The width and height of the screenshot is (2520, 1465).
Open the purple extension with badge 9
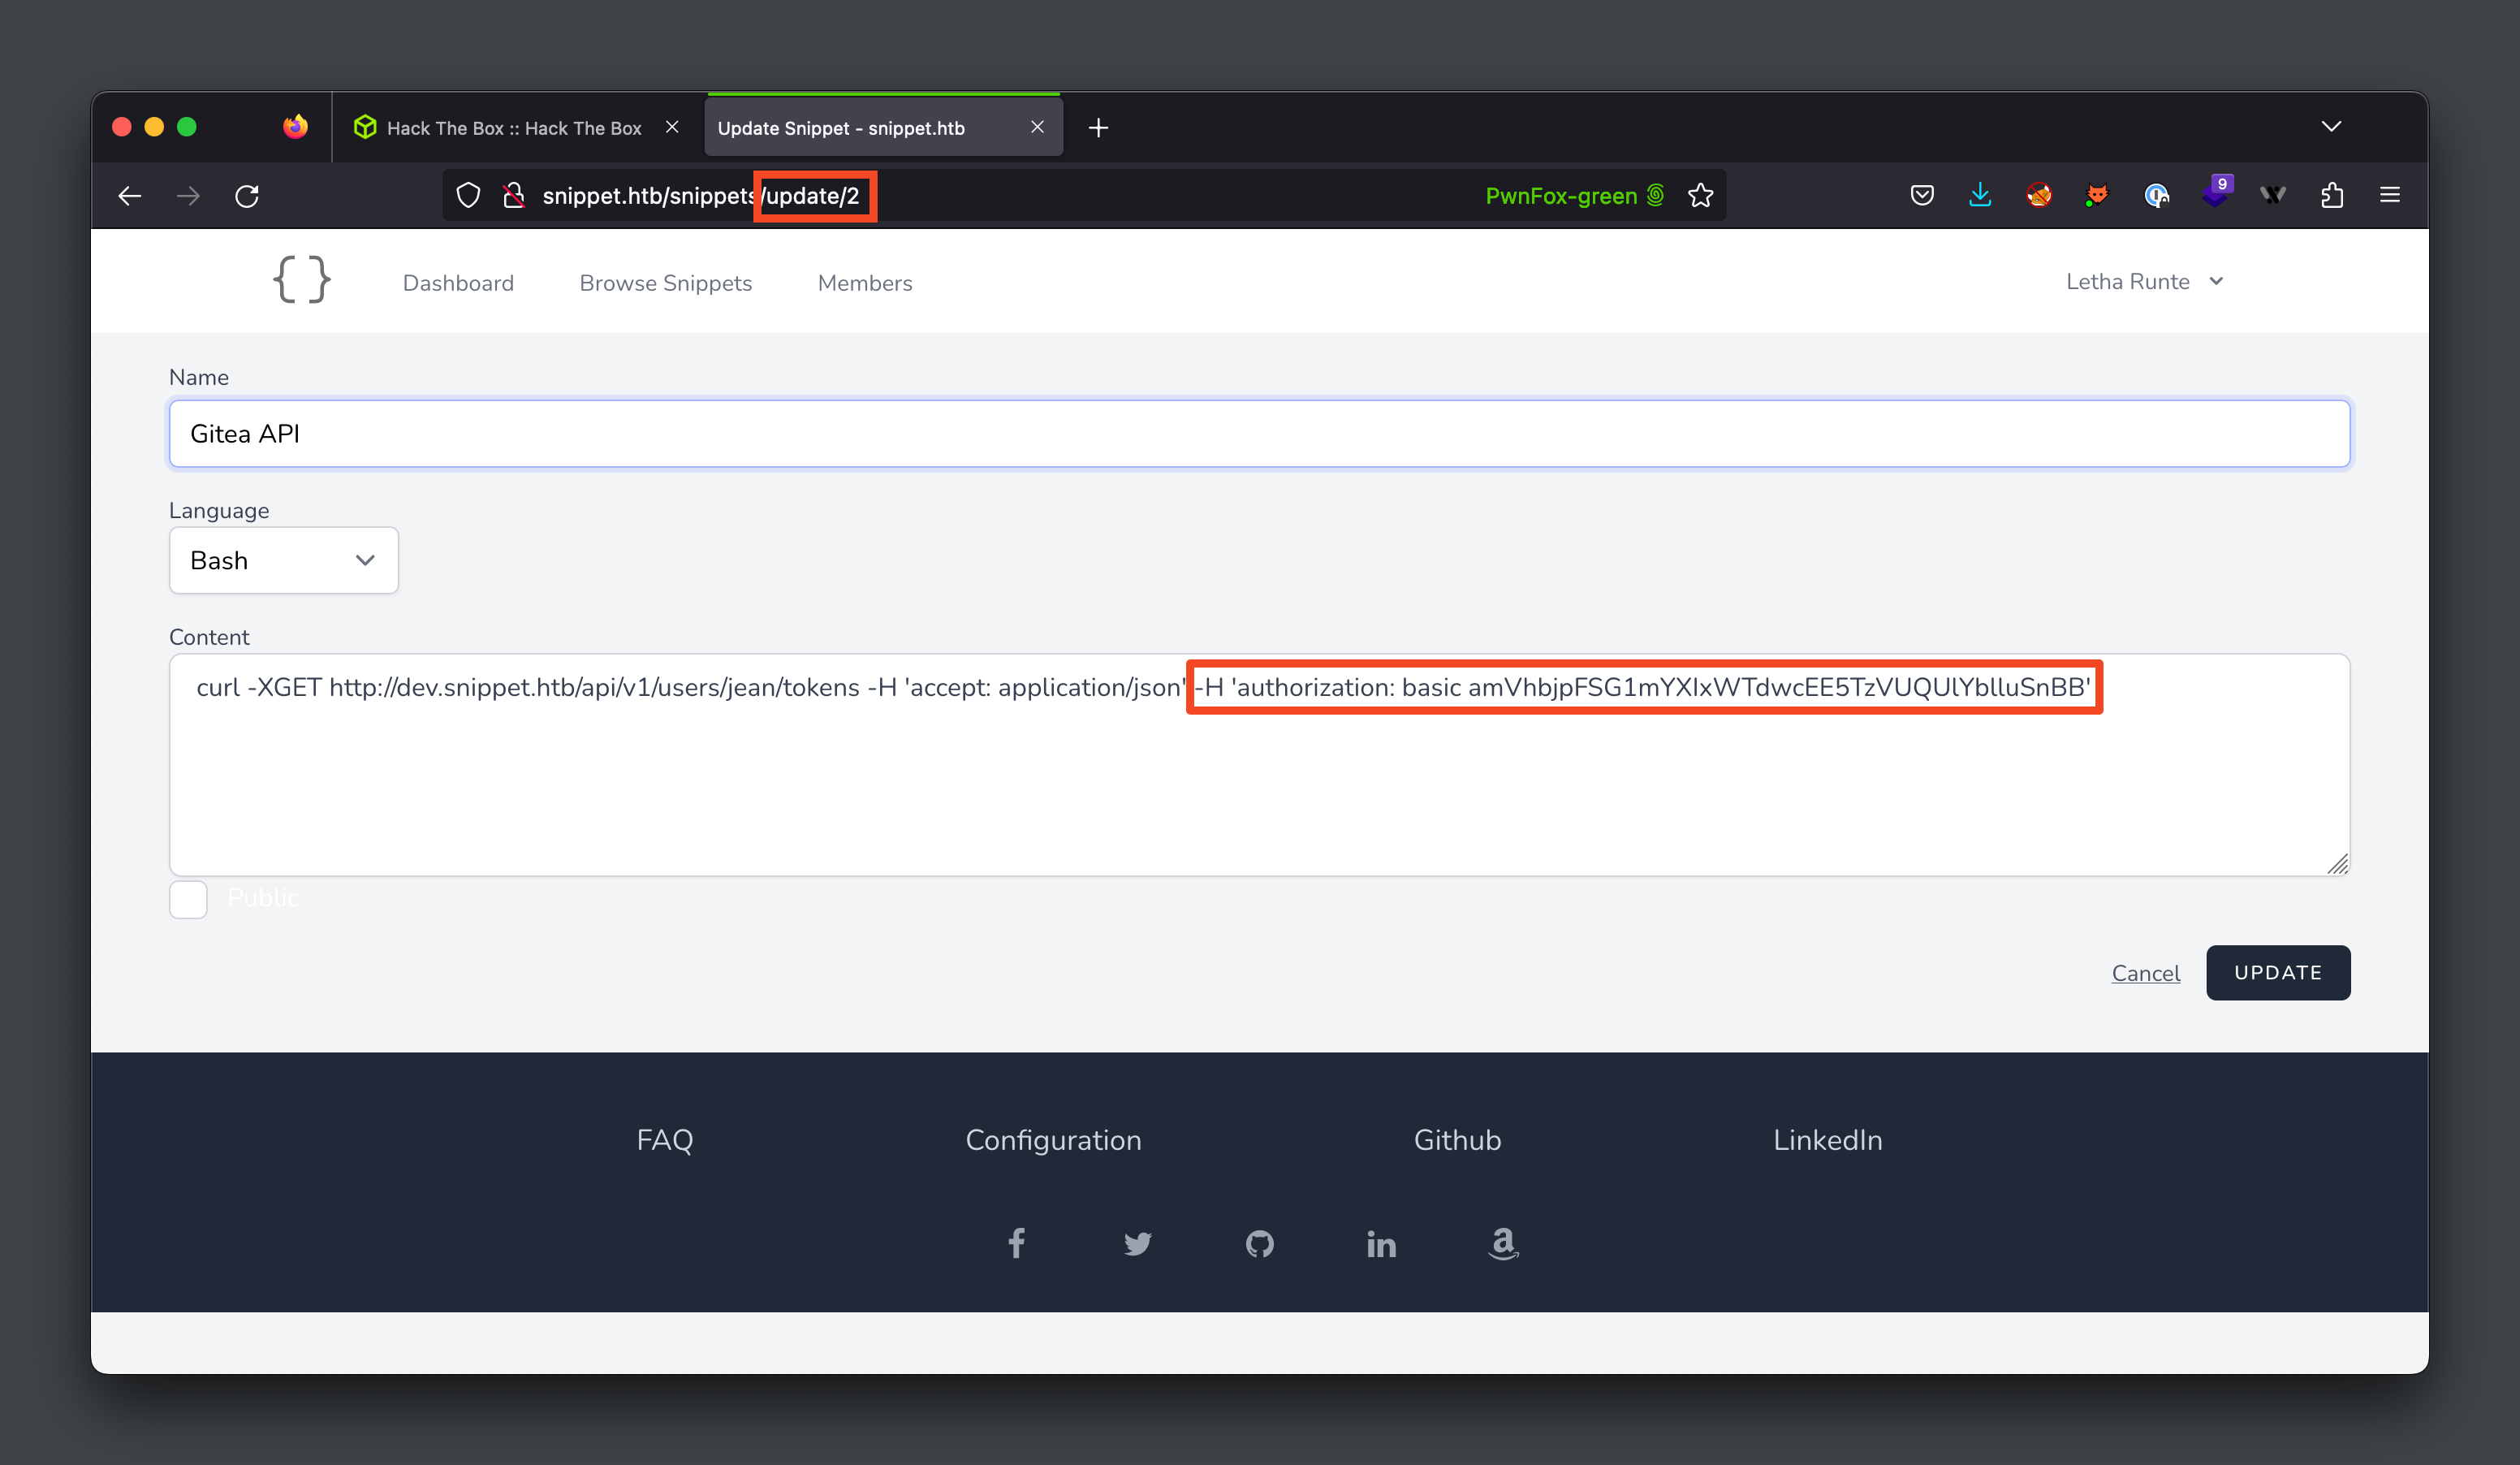2216,192
